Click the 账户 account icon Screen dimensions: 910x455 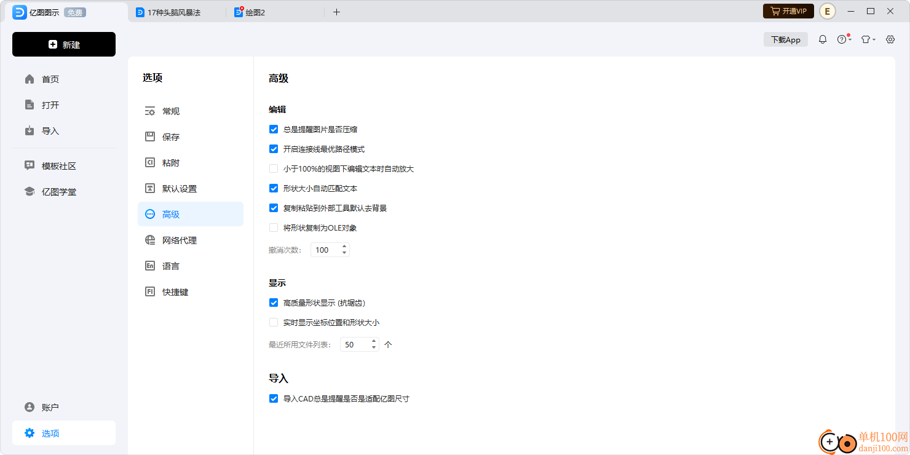pyautogui.click(x=30, y=408)
